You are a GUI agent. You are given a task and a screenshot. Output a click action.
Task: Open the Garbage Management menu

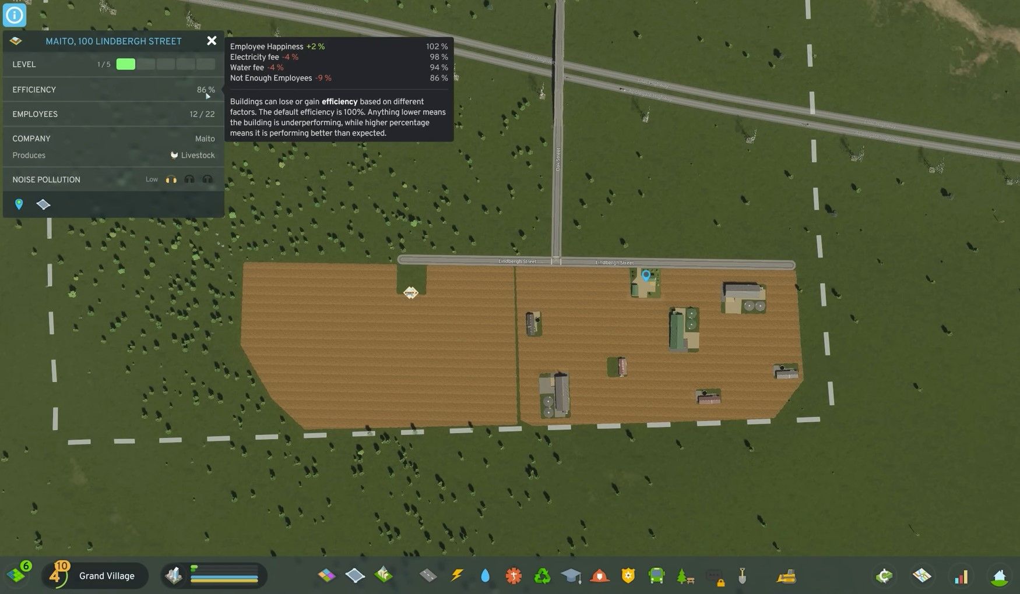click(542, 576)
